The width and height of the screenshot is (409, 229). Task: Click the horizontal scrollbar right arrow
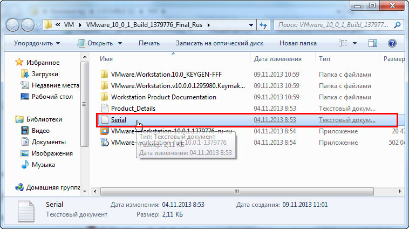click(x=400, y=191)
